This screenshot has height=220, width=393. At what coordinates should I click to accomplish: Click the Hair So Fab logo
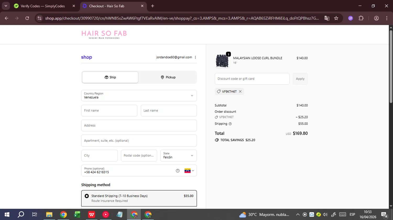point(104,34)
